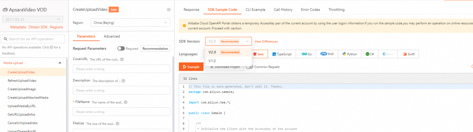Click the help icon next to CoverURL
473x132 pixels.
coord(122,60)
